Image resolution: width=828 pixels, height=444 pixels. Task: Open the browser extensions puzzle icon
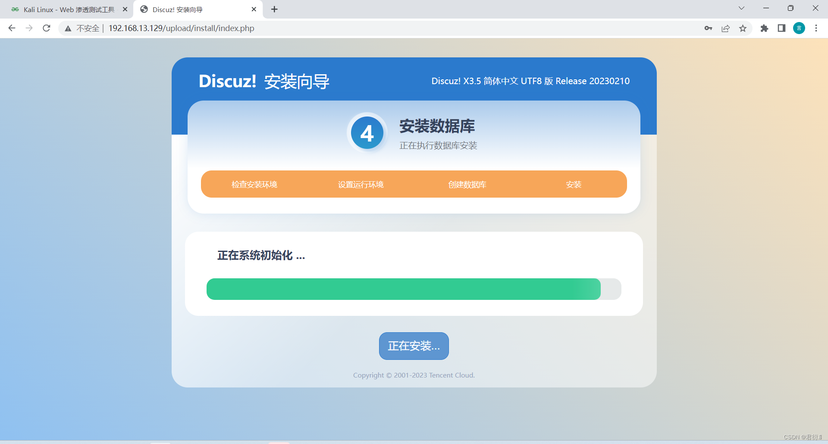(x=764, y=28)
